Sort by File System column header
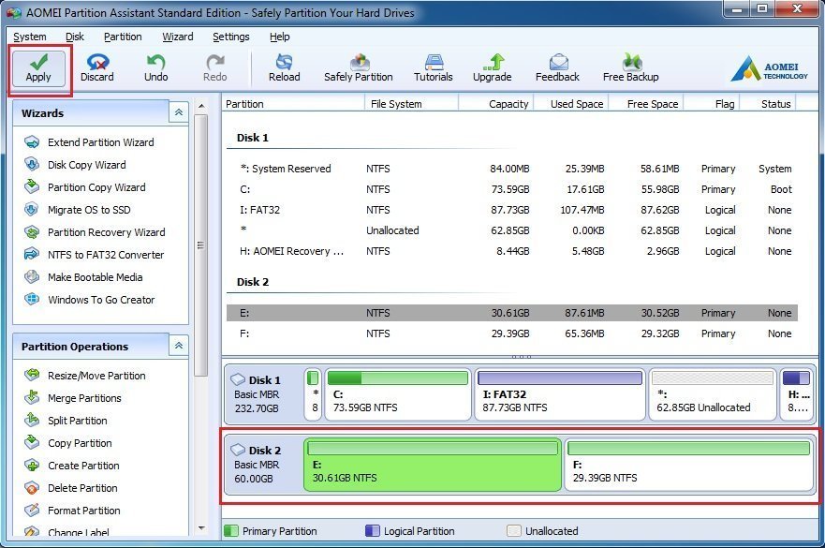This screenshot has height=548, width=825. (411, 104)
